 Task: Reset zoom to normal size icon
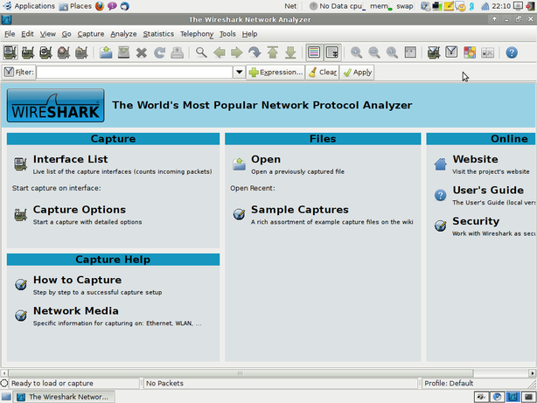coord(392,52)
